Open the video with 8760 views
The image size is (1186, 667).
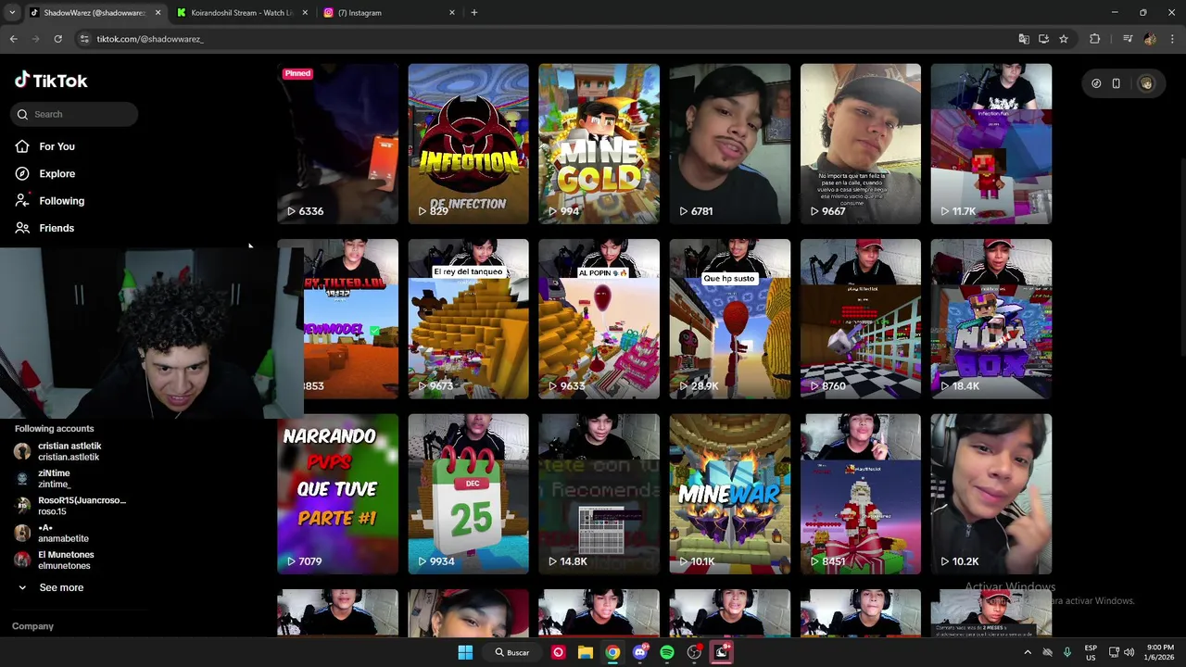click(x=860, y=320)
